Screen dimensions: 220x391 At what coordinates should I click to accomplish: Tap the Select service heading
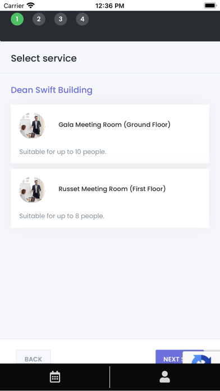tap(44, 58)
